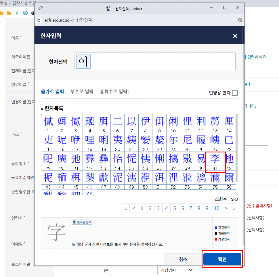The image size is (279, 277).
Task: Click the blue circular court emblem icon
Action: tap(25, 13)
